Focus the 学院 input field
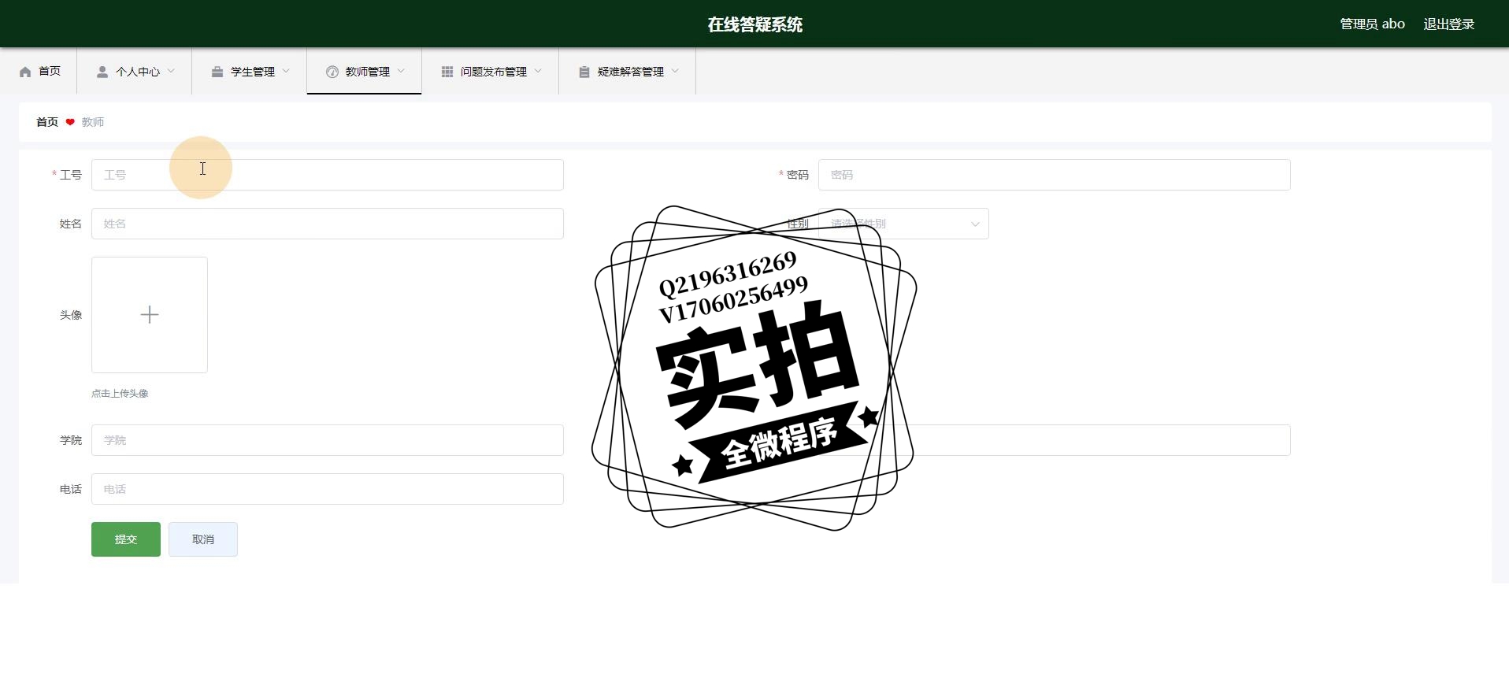Viewport: 1509px width, 700px height. tap(328, 440)
